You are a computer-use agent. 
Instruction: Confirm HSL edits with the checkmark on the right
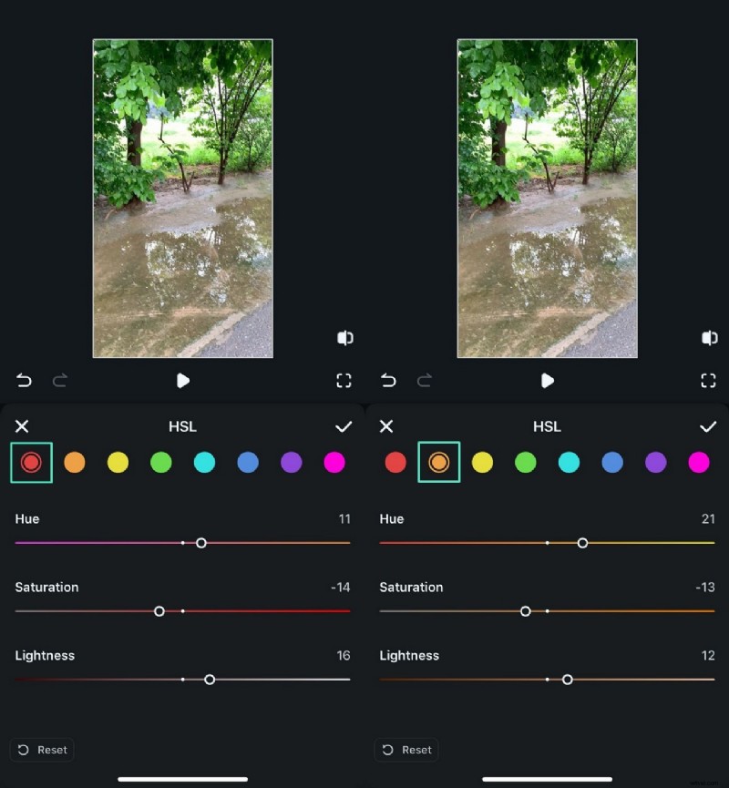point(710,425)
